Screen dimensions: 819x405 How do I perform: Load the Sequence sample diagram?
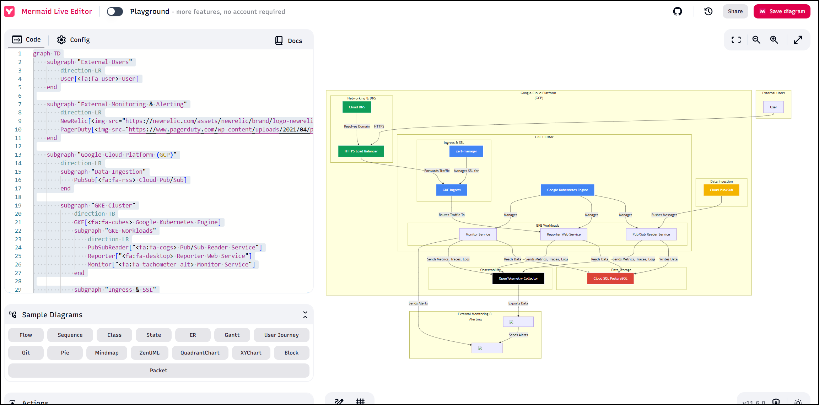click(70, 335)
